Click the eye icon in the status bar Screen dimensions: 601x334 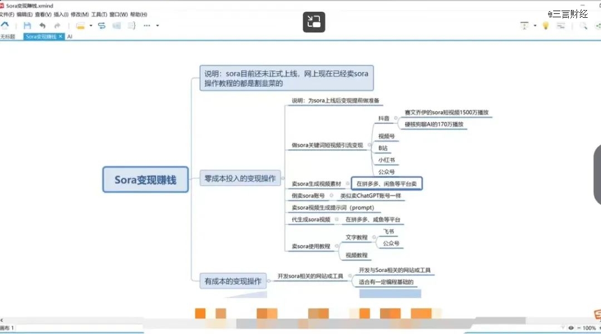(x=571, y=328)
